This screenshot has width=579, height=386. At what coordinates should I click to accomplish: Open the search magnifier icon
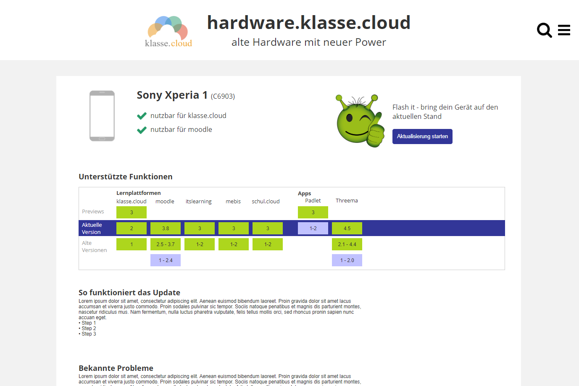coord(545,30)
